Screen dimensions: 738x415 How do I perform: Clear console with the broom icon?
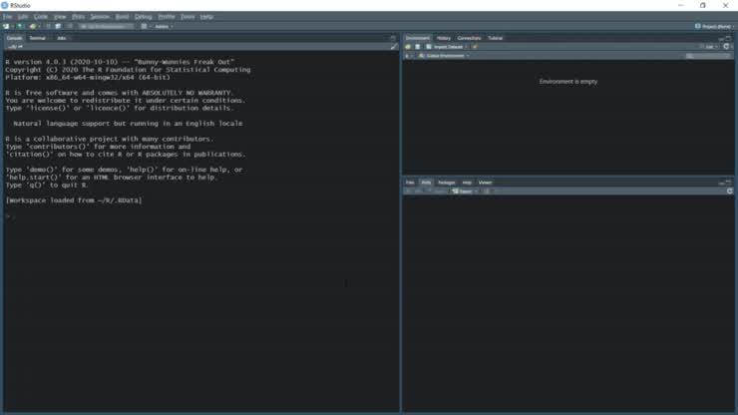(x=394, y=47)
